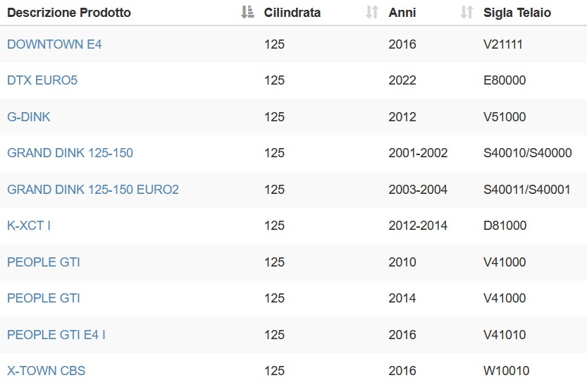
Task: Select the Cilindrata column header
Action: (292, 13)
